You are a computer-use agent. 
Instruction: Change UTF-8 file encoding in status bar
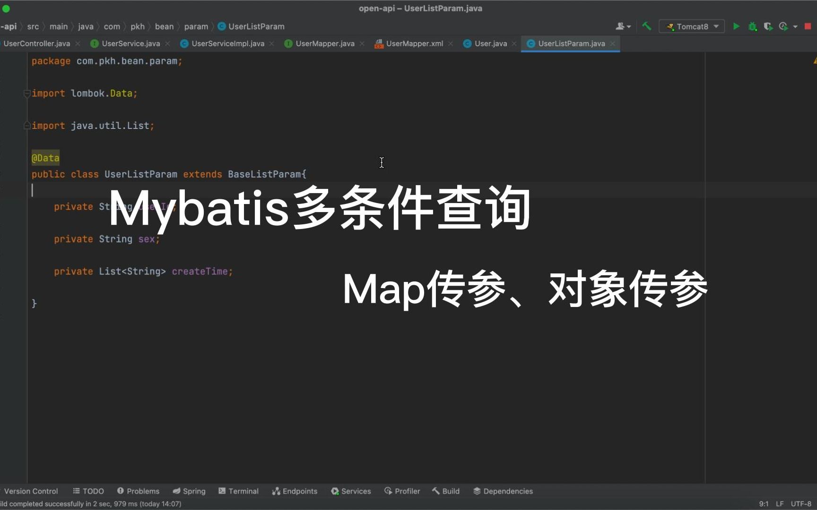(x=801, y=504)
